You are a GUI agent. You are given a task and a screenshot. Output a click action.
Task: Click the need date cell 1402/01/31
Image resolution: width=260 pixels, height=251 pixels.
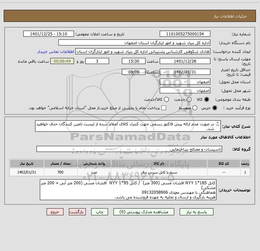pyautogui.click(x=27, y=172)
